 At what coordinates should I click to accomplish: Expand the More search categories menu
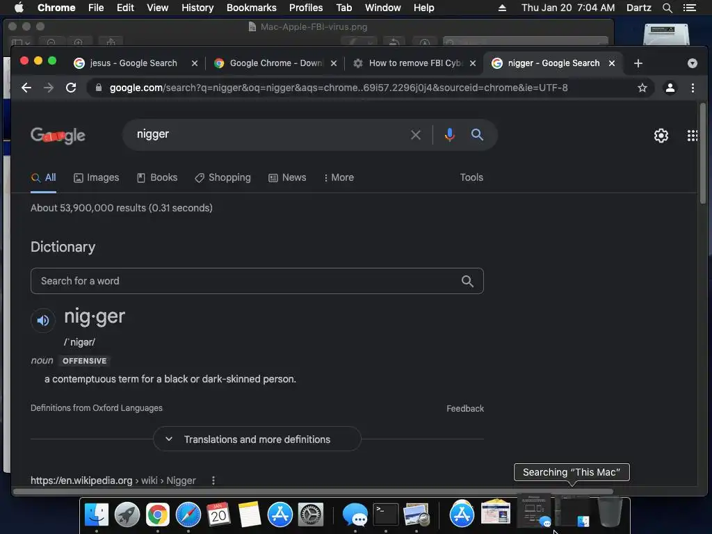(339, 177)
